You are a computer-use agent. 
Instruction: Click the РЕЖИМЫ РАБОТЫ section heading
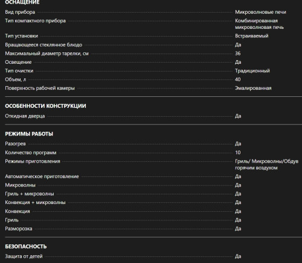tap(29, 134)
